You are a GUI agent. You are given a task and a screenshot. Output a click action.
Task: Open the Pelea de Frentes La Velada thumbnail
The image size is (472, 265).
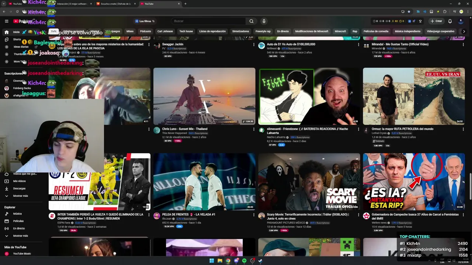click(204, 182)
